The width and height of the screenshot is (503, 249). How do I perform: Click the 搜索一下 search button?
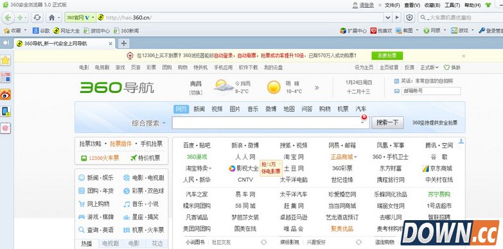pos(387,123)
